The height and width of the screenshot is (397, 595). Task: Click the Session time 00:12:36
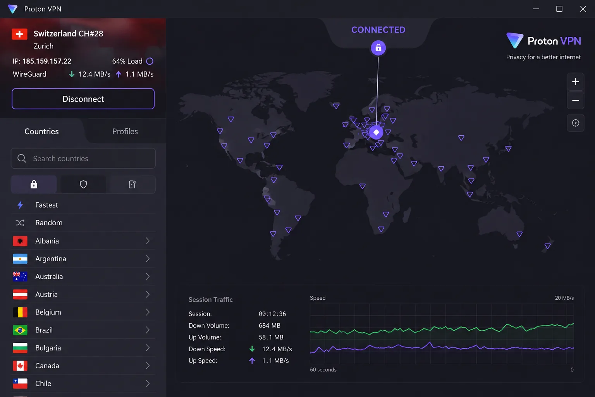[272, 314]
